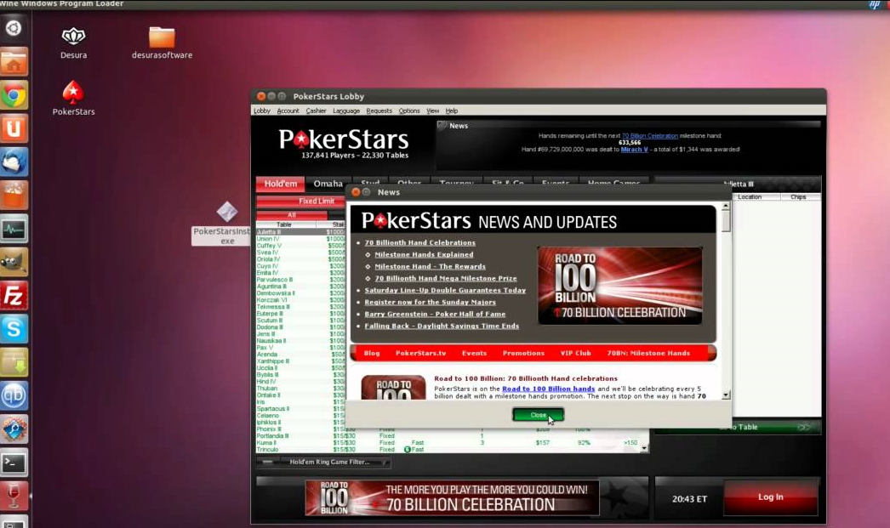Click Blog in the red news navigation bar

[x=372, y=354]
